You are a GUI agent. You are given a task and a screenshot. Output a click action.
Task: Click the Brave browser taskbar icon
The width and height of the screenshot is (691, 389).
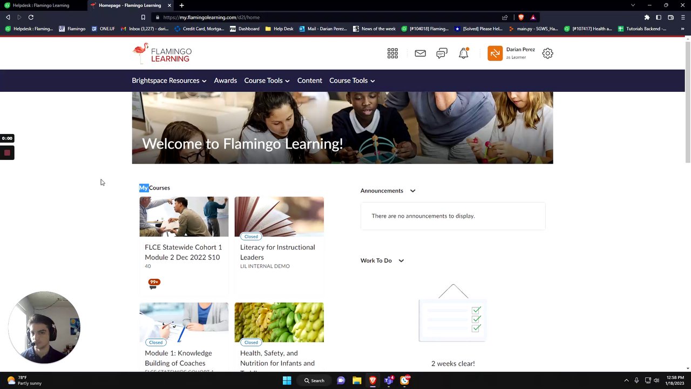372,380
